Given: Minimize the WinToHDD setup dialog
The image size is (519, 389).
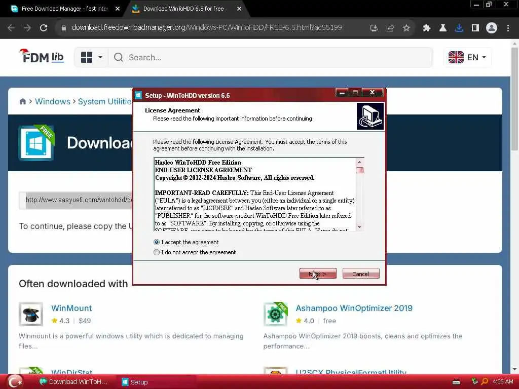Looking at the screenshot, I should click(342, 93).
